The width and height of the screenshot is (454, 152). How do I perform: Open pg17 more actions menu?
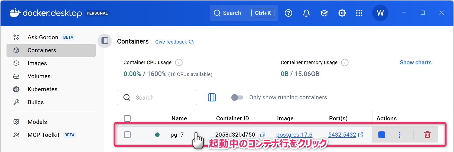point(399,135)
